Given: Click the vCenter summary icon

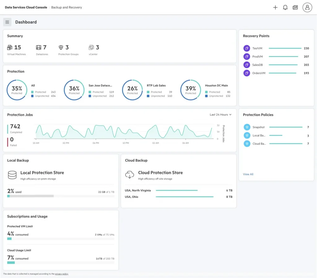Looking at the screenshot, I should point(91,47).
